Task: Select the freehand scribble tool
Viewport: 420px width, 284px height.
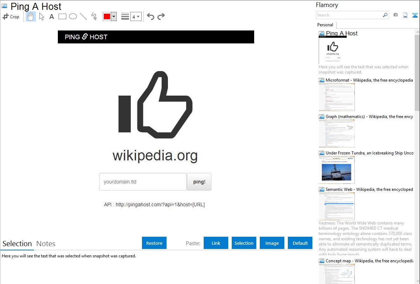Action: coord(94,16)
